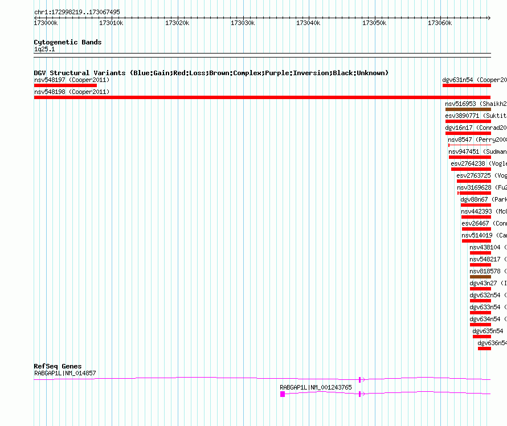
Task: Select the short red nsv548197 loss bar
Action: 66,85
